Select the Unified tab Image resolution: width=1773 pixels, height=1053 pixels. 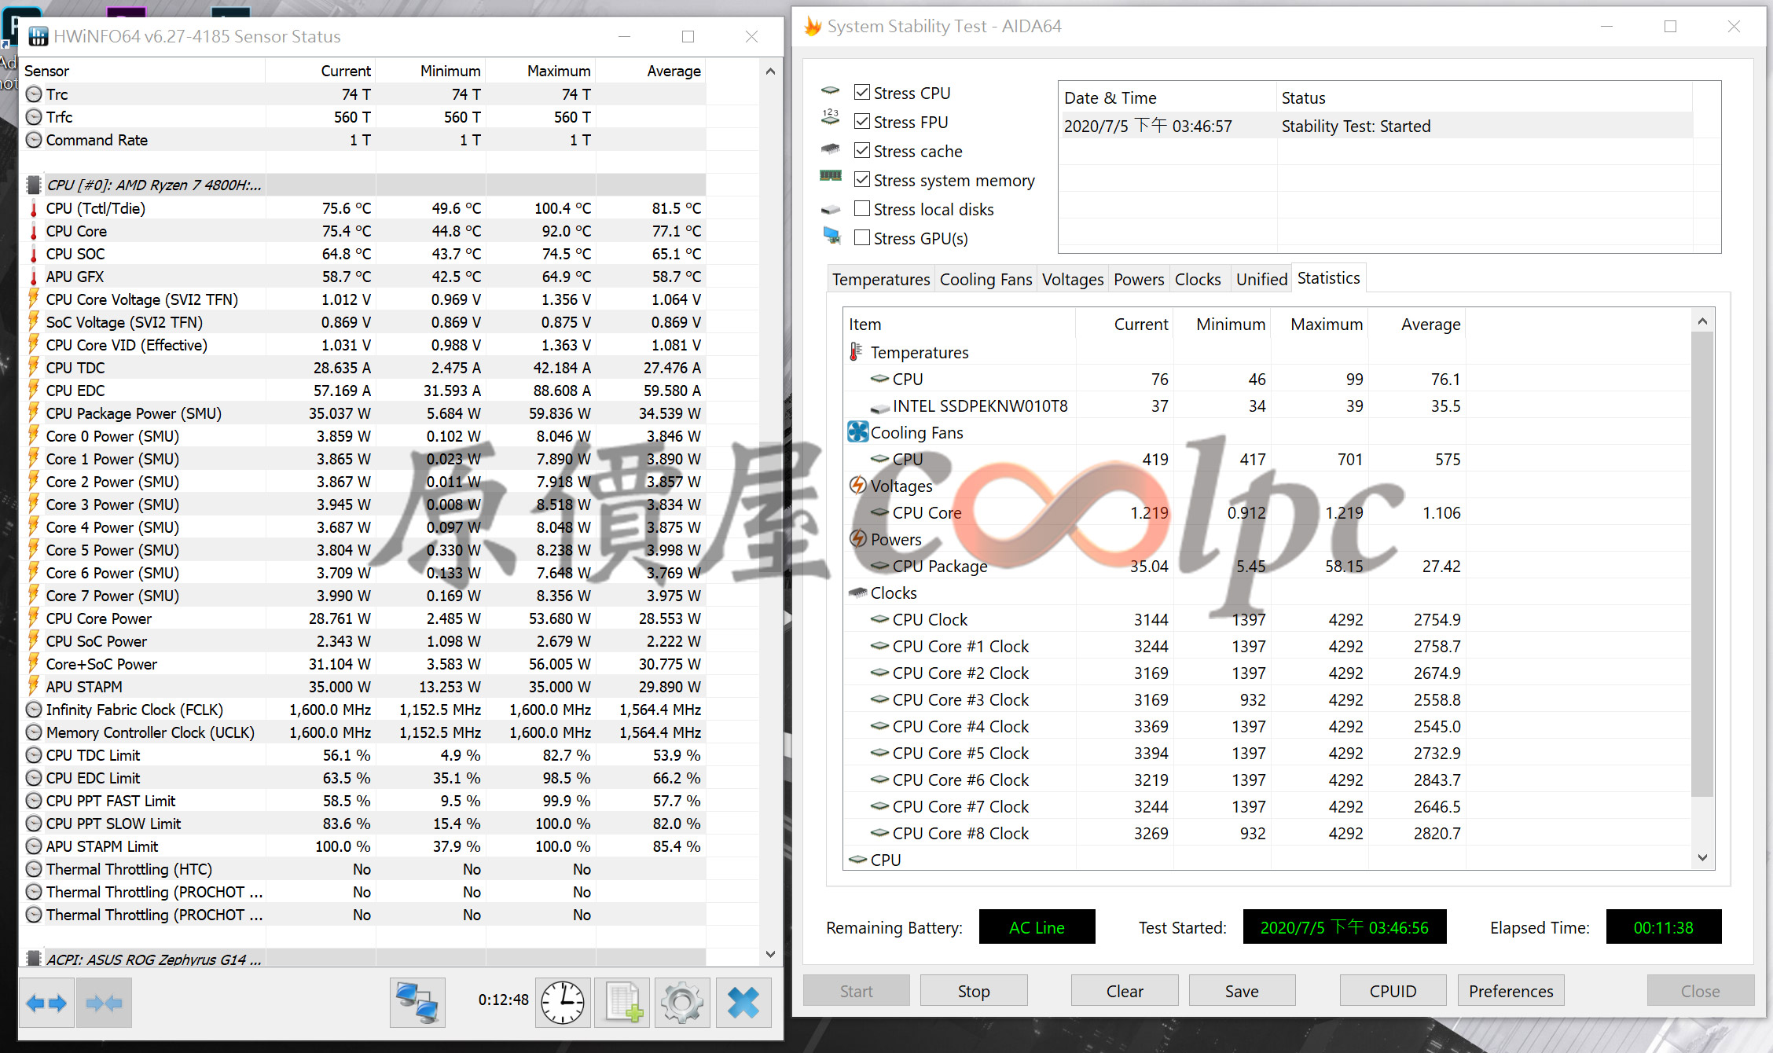(1261, 279)
